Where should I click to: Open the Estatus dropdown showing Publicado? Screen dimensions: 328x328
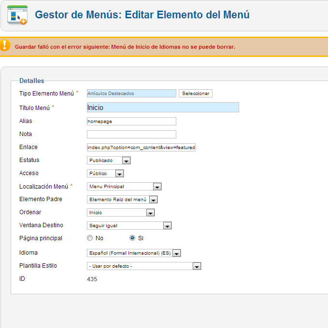tap(109, 161)
